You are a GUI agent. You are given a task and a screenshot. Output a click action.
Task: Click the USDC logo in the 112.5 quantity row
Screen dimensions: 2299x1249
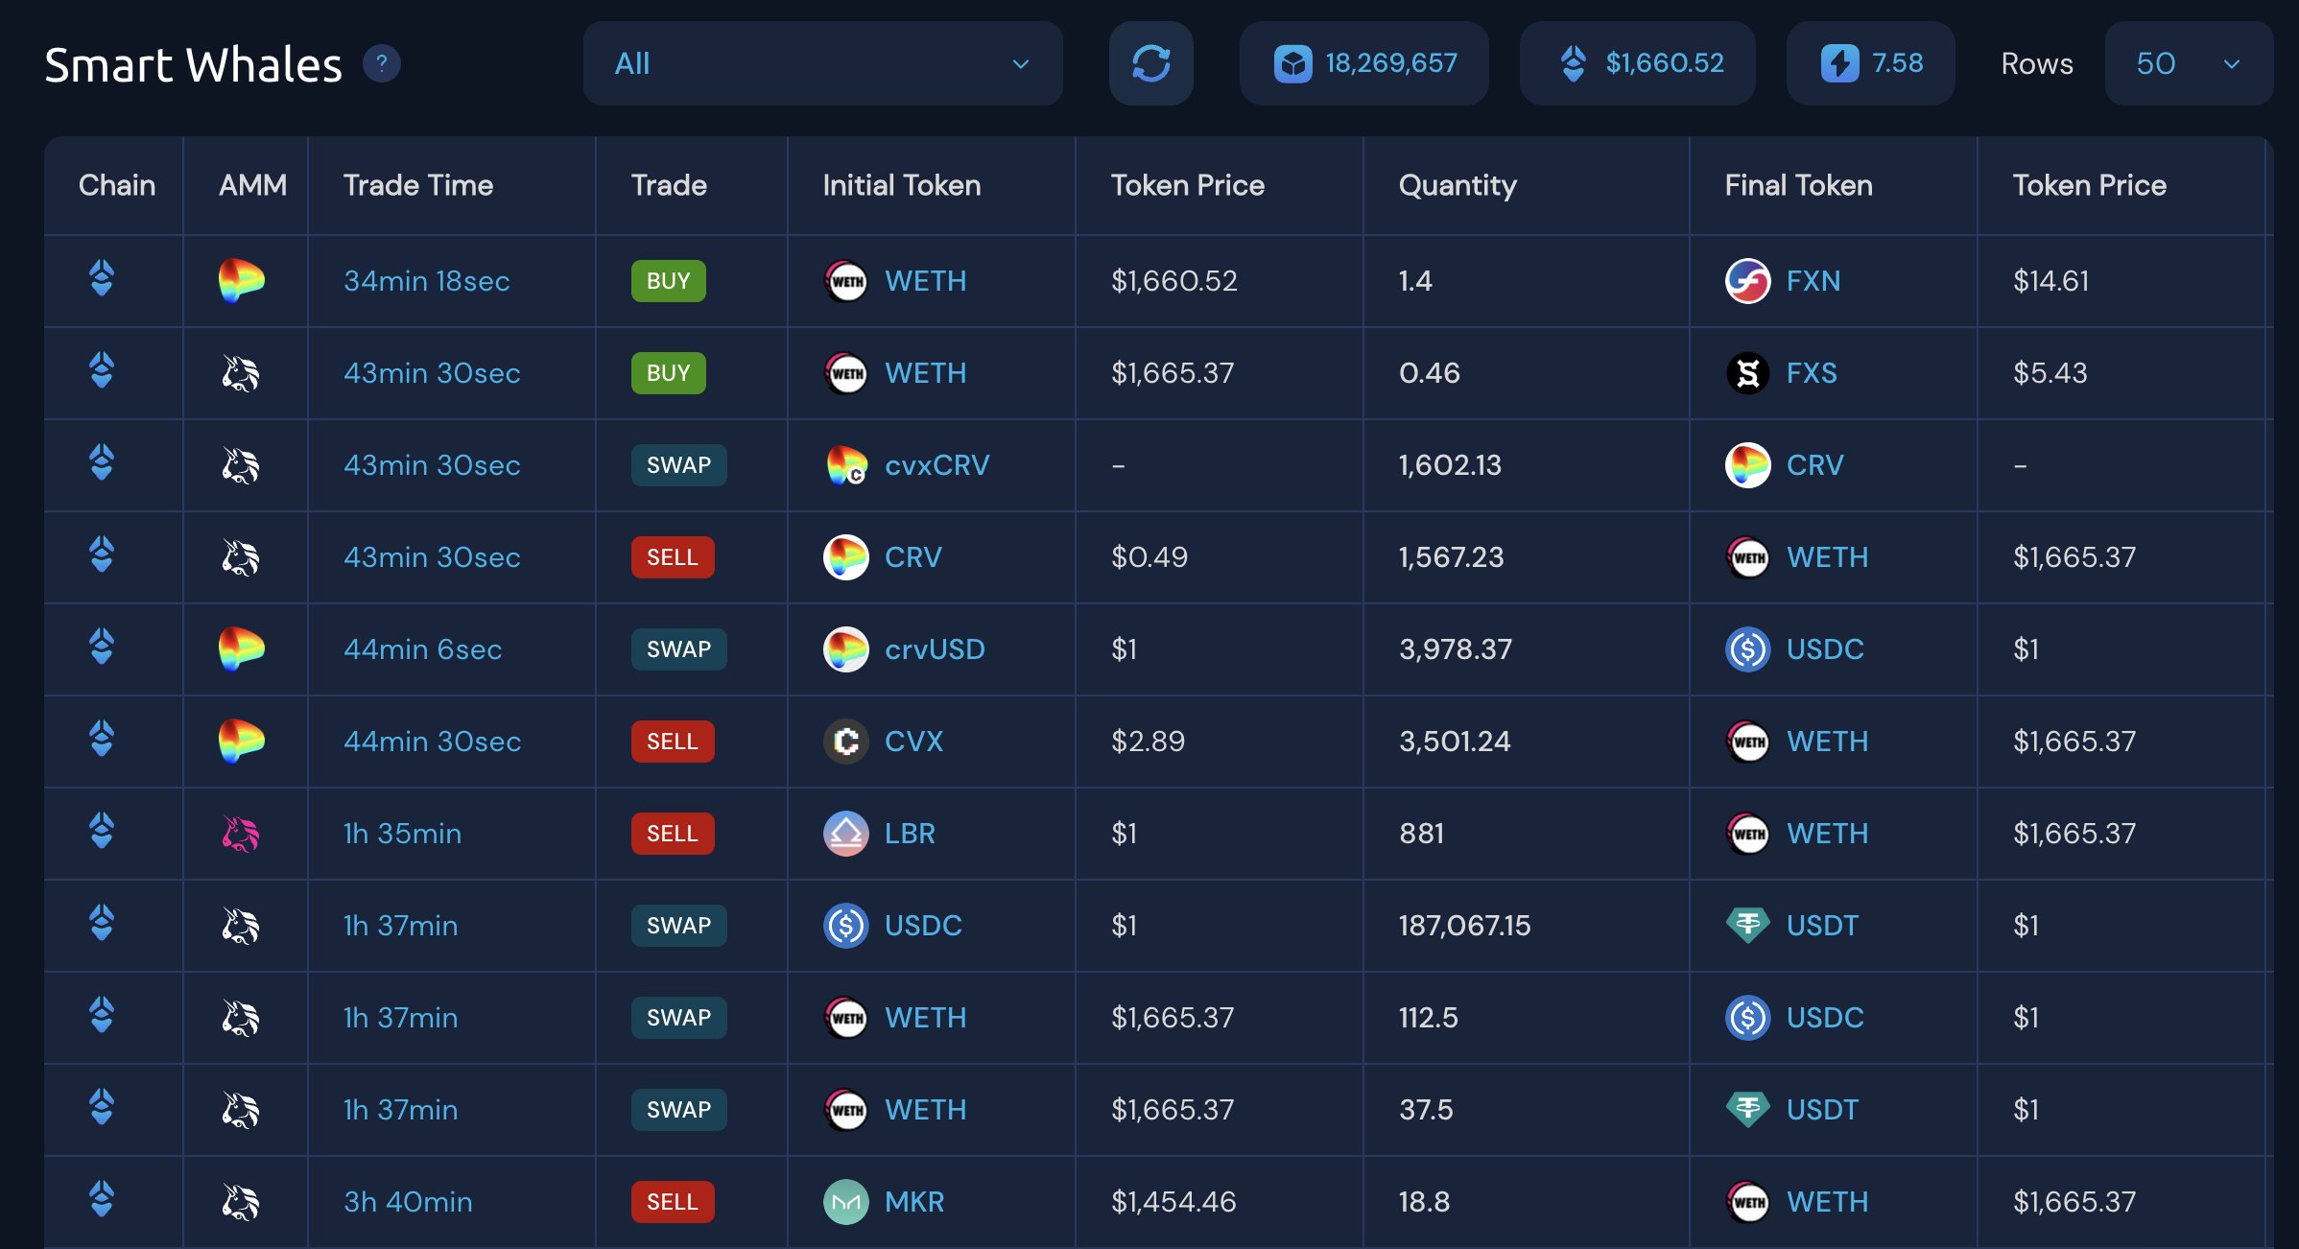1748,1018
